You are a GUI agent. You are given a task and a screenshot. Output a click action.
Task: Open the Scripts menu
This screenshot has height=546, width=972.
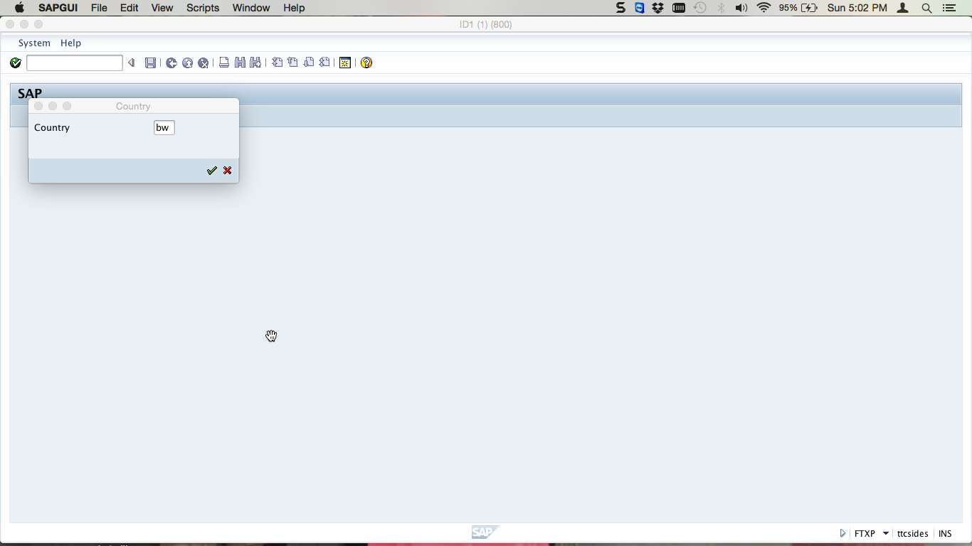click(203, 8)
